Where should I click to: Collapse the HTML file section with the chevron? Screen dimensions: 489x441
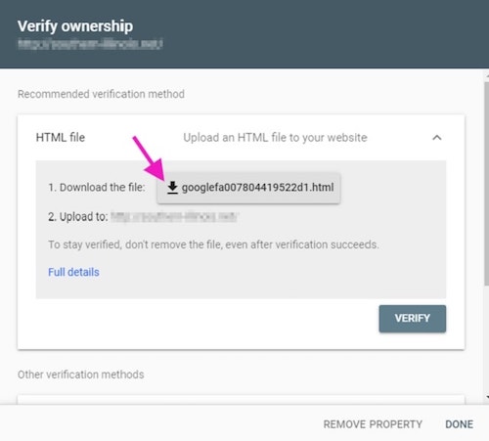point(437,138)
